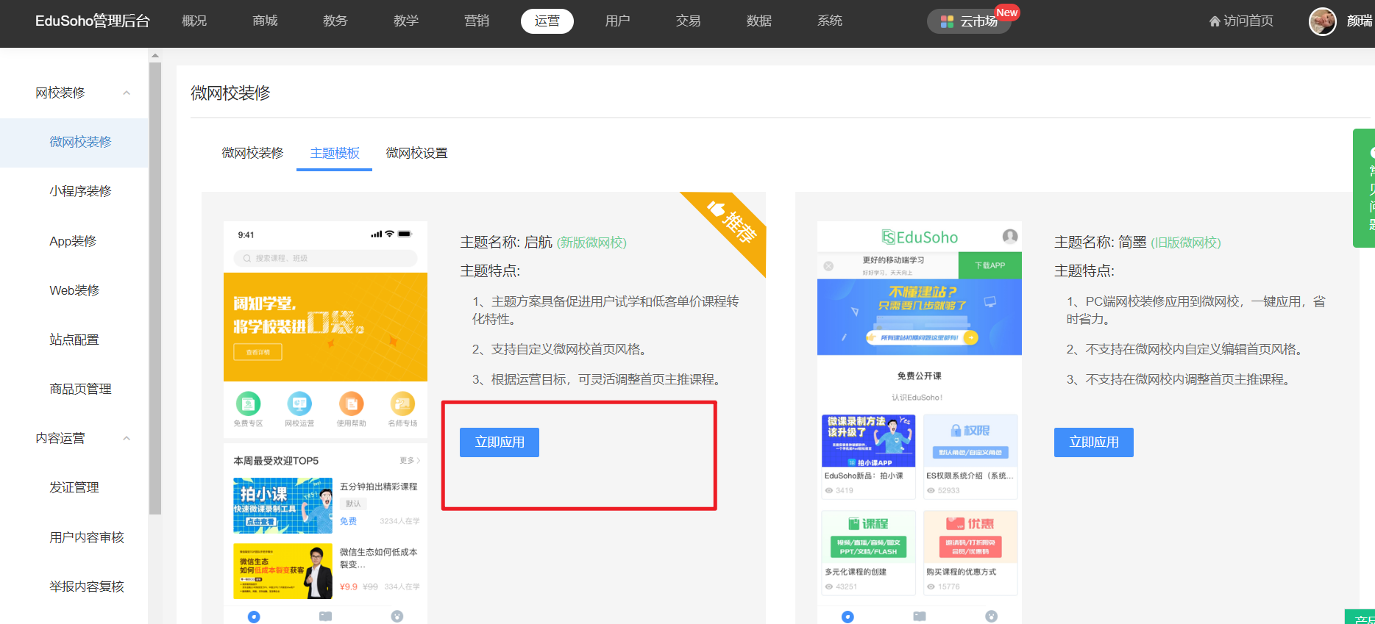The height and width of the screenshot is (624, 1375).
Task: Click the 微网校装修 page heading
Action: (230, 93)
